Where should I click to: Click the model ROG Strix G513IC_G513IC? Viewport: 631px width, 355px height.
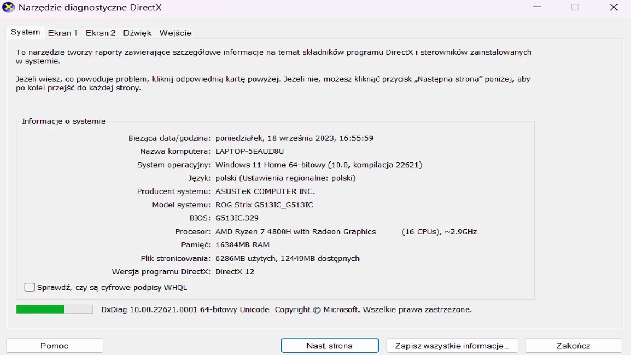[x=264, y=205]
